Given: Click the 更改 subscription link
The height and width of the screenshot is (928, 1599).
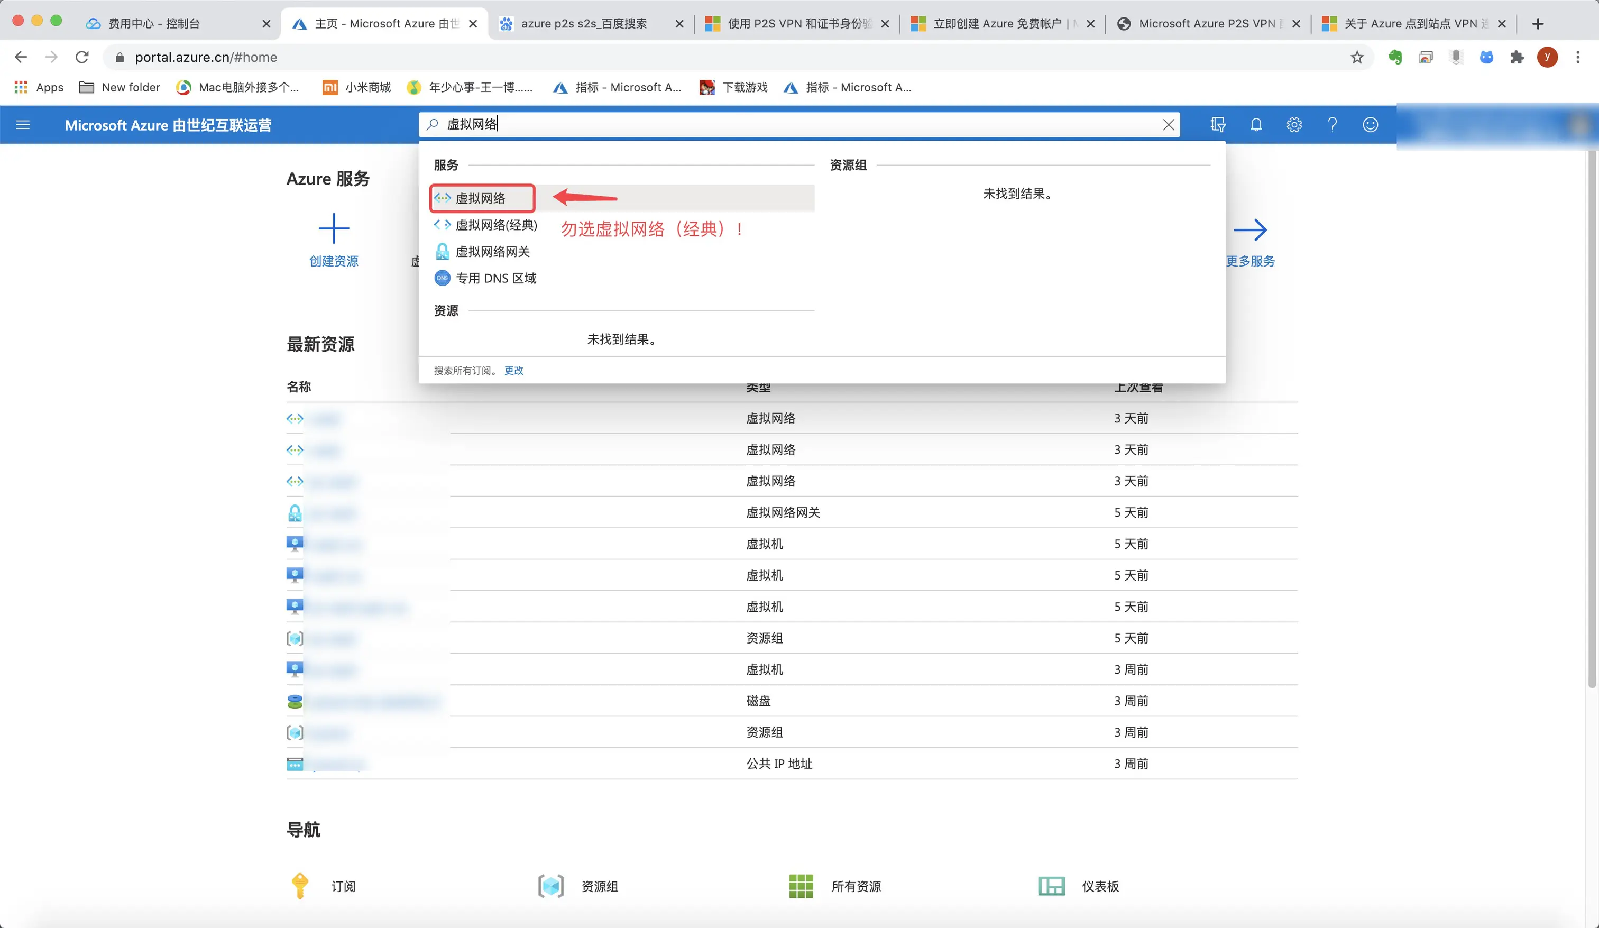Looking at the screenshot, I should 513,371.
